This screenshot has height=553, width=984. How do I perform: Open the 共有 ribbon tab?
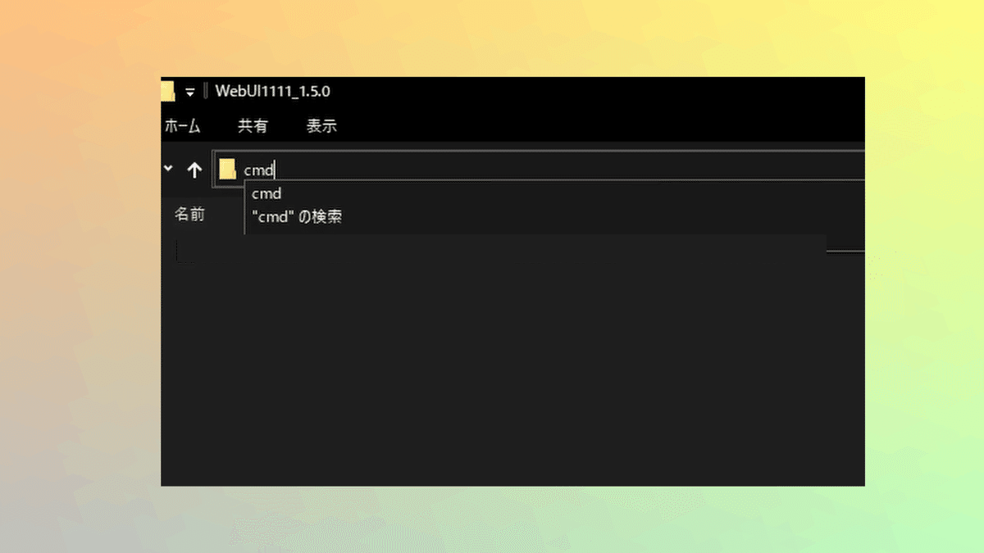tap(253, 126)
